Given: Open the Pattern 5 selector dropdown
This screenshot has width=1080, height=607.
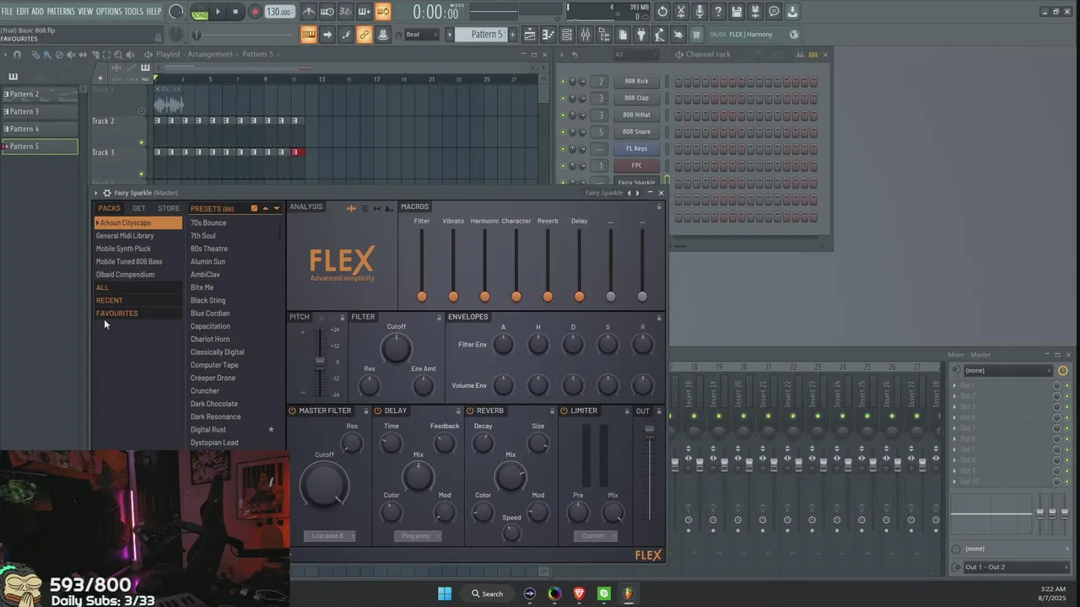Looking at the screenshot, I should 479,35.
